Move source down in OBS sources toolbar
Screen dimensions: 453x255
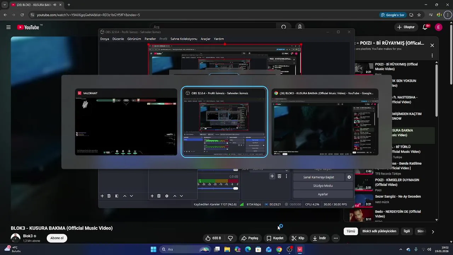181,196
